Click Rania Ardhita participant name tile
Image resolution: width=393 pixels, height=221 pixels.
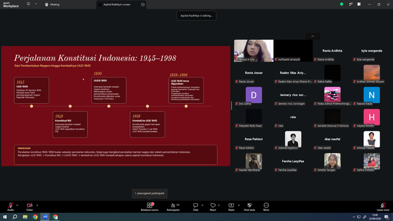click(x=332, y=50)
